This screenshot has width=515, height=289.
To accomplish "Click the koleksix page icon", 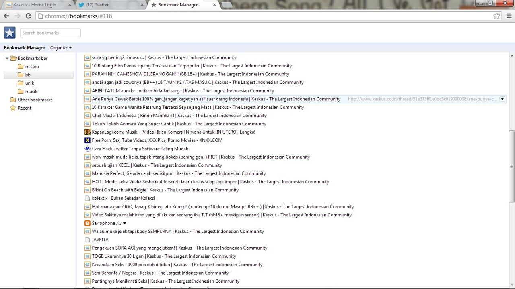I will (87, 198).
